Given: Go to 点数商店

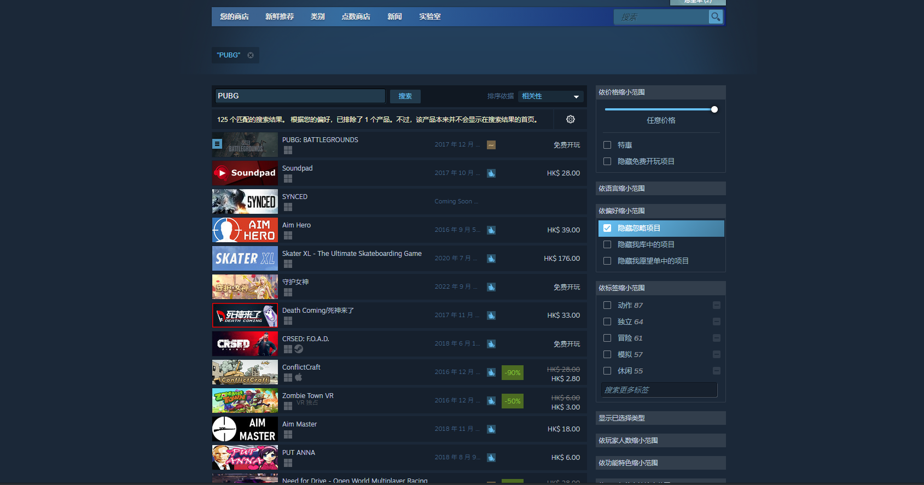Looking at the screenshot, I should coord(356,16).
